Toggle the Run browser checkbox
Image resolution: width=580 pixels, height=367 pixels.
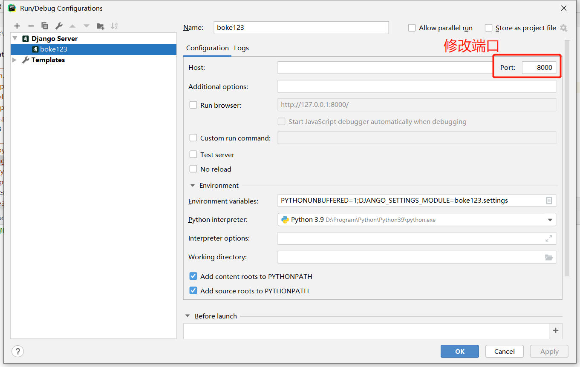(x=193, y=105)
